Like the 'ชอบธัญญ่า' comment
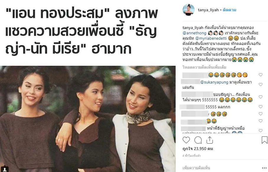Image resolution: width=268 pixels, height=172 pixels. [x=261, y=97]
